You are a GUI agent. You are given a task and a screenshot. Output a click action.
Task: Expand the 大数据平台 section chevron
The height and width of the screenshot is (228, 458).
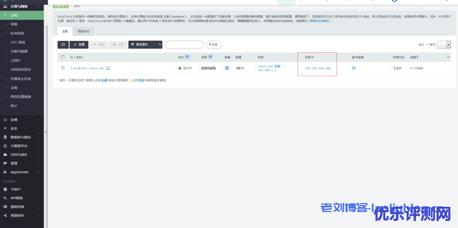(x=38, y=146)
